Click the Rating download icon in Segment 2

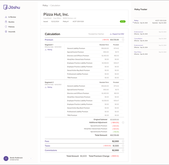(46, 87)
